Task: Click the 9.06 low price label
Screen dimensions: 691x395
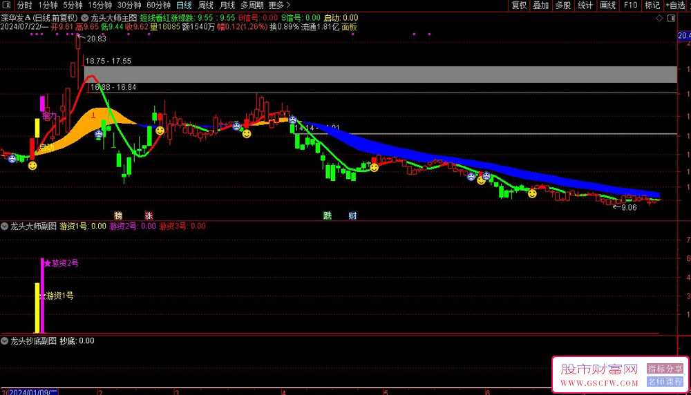Action: (x=629, y=207)
